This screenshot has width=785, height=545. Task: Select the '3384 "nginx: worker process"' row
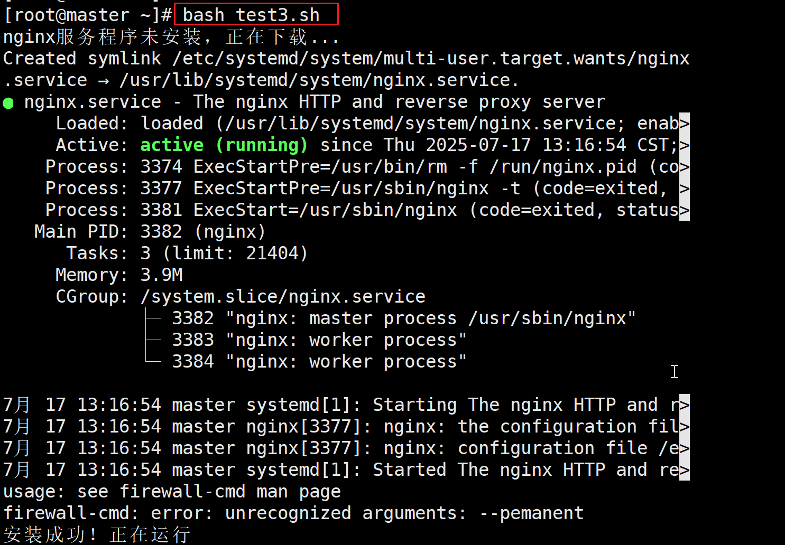click(x=319, y=362)
